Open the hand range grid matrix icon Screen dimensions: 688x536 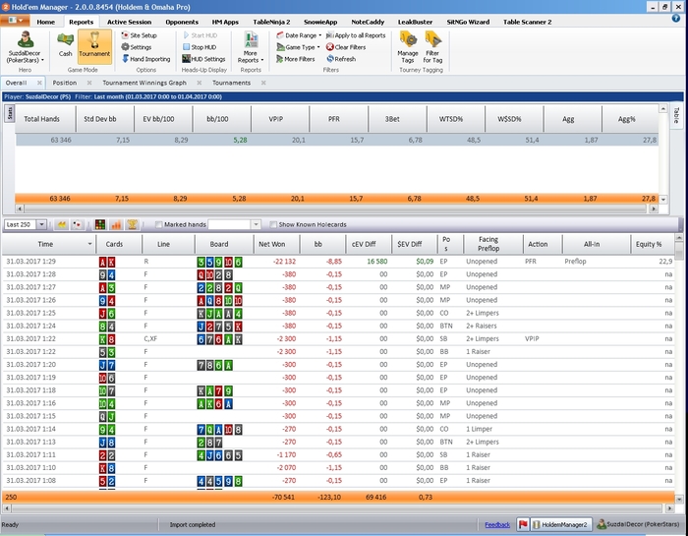[100, 225]
